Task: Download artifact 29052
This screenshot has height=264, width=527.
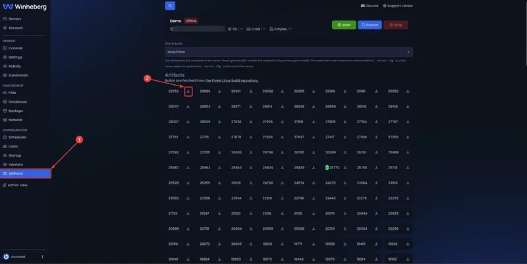Action: tap(408, 92)
